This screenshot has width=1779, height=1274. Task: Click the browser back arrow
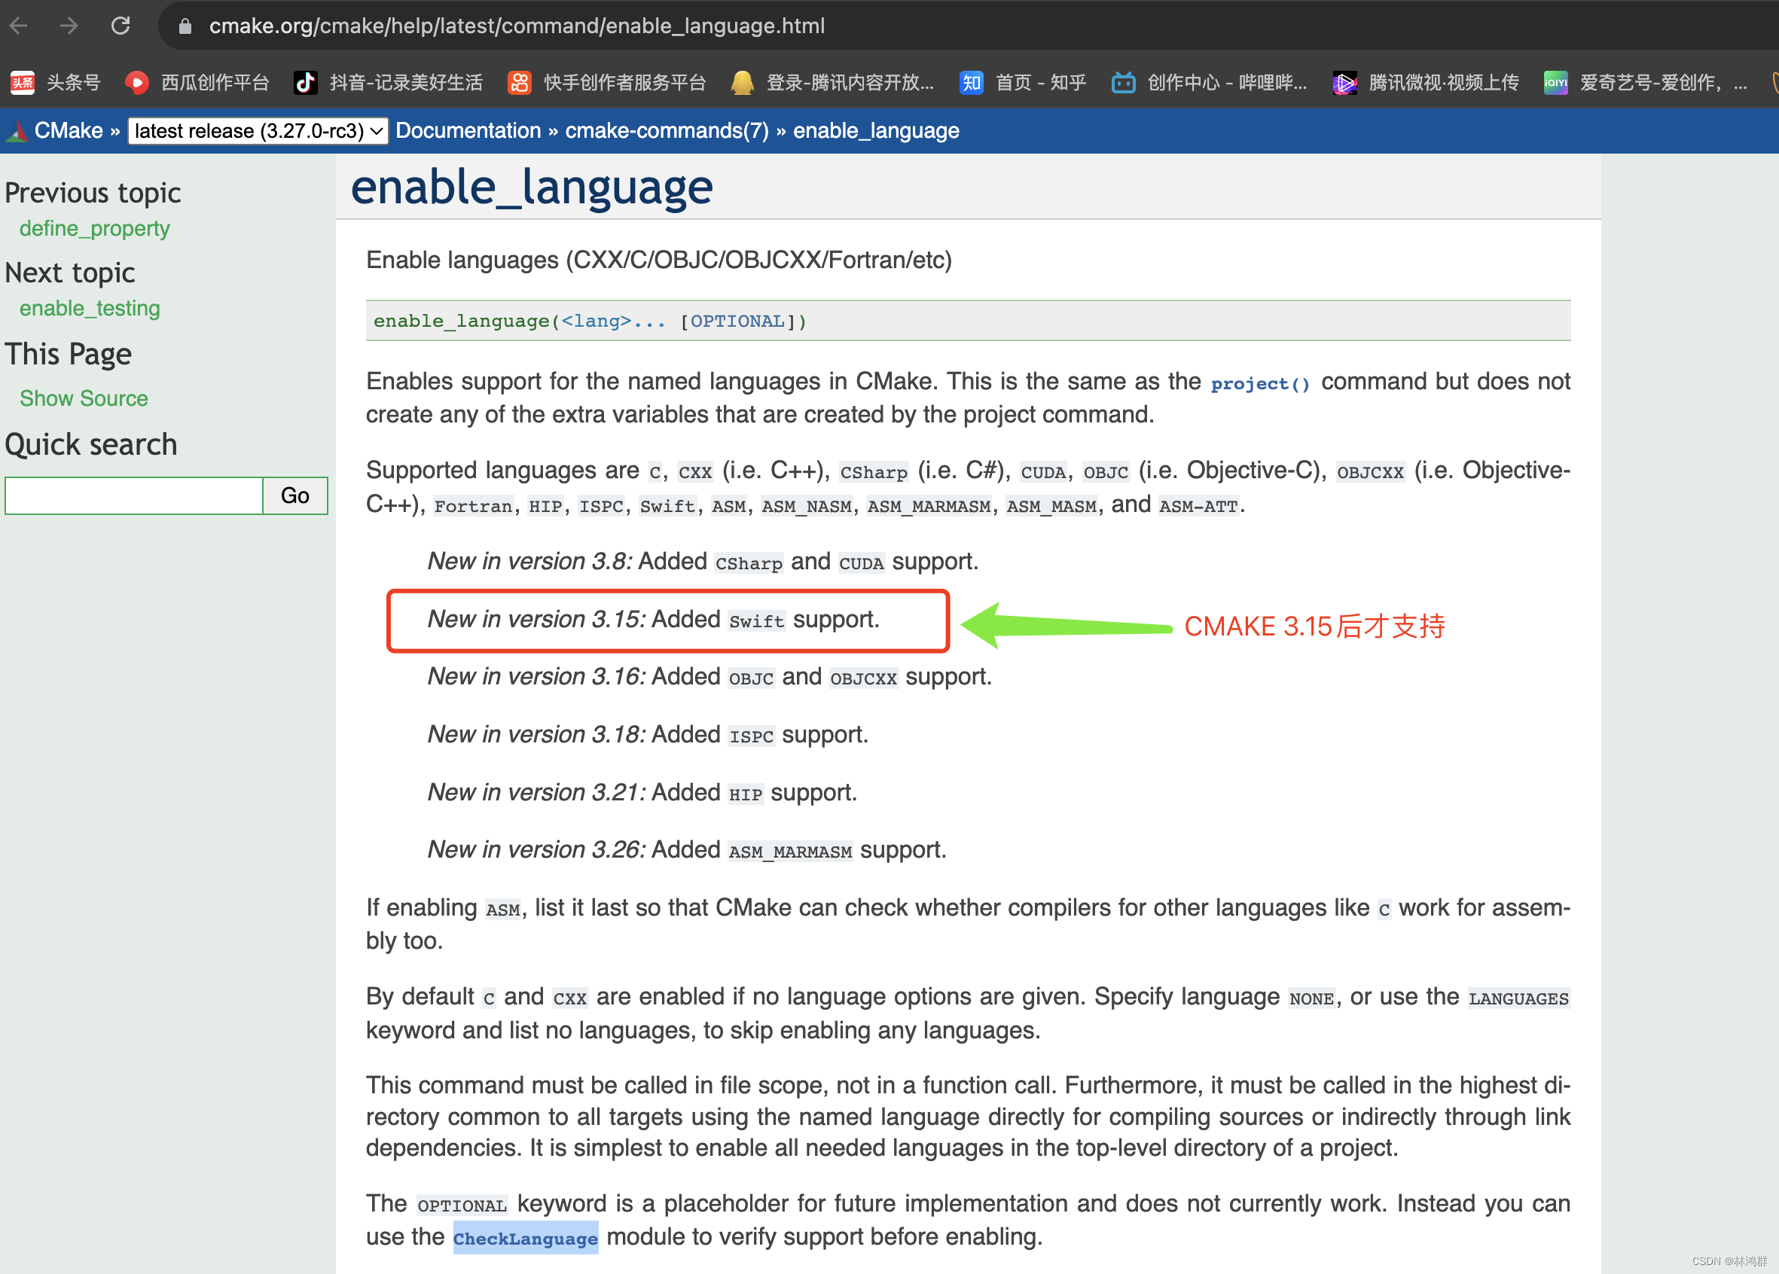point(19,26)
